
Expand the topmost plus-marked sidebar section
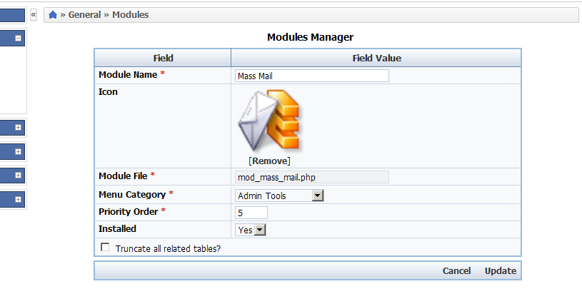18,128
